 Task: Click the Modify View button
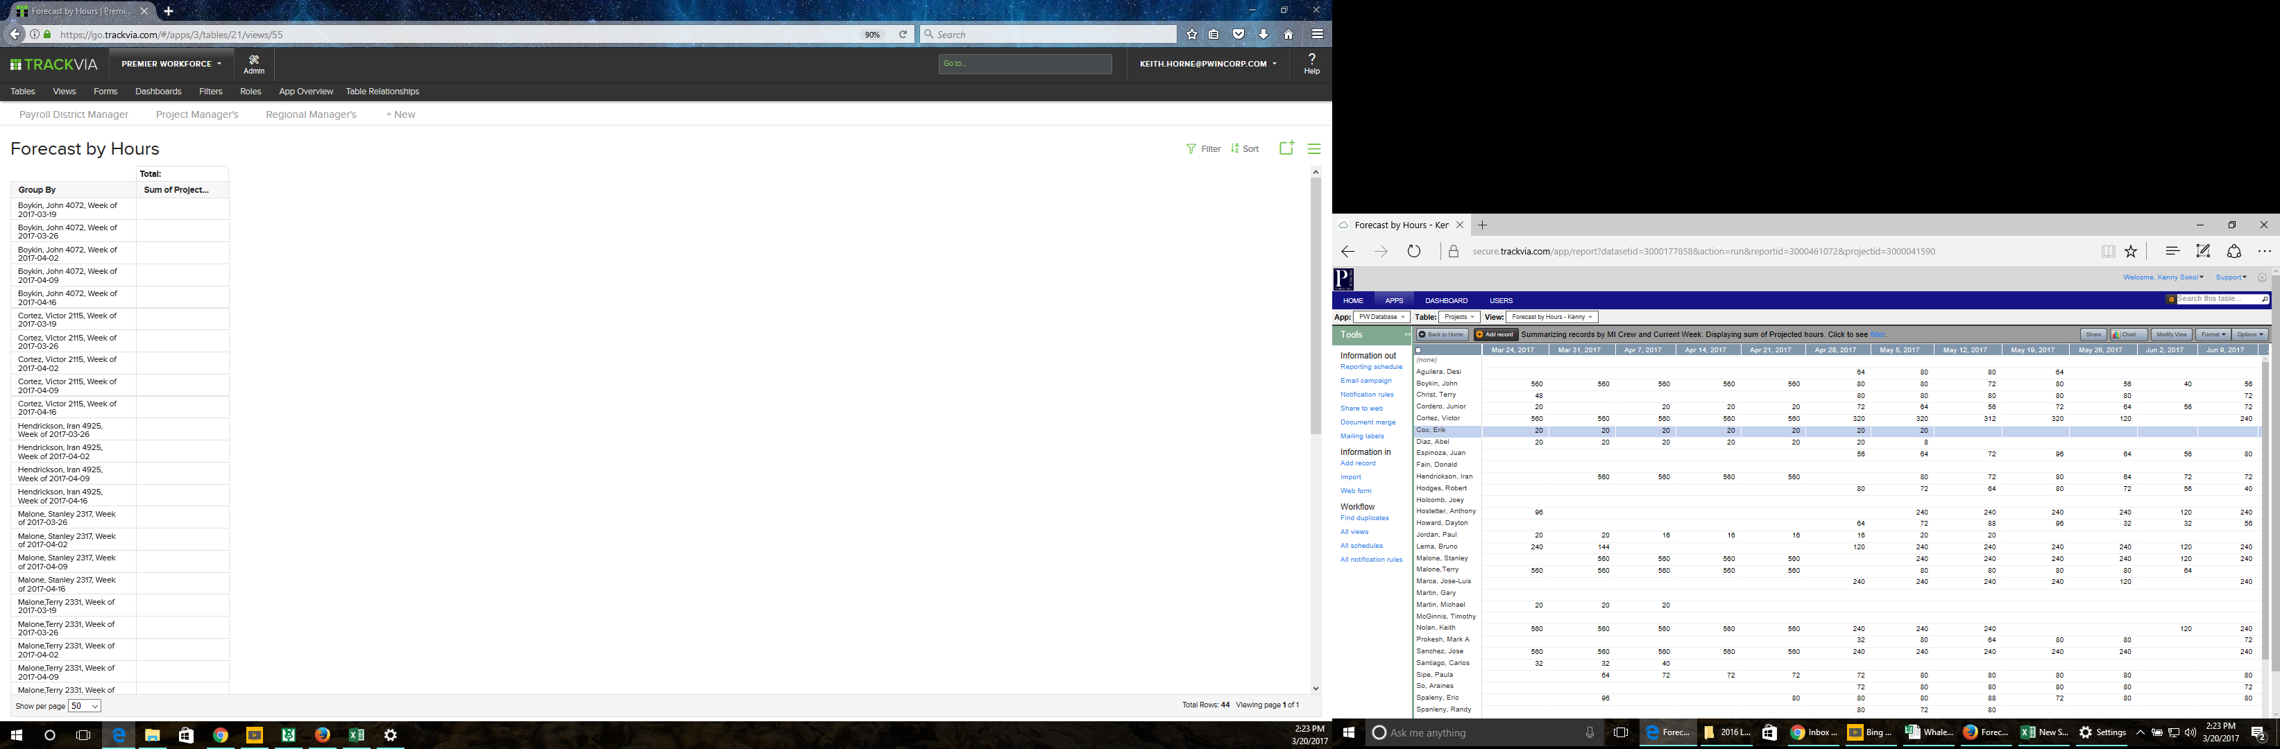click(2171, 335)
